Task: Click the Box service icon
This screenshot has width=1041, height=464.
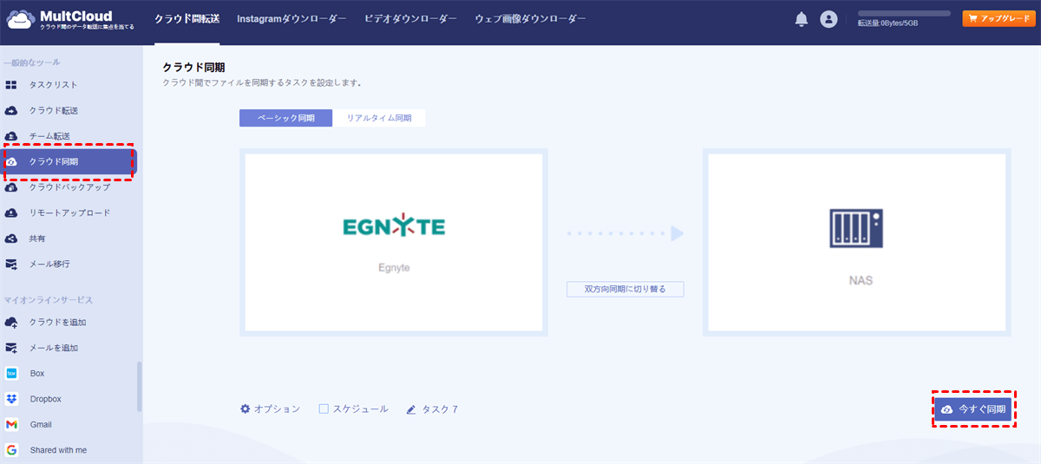Action: tap(11, 374)
